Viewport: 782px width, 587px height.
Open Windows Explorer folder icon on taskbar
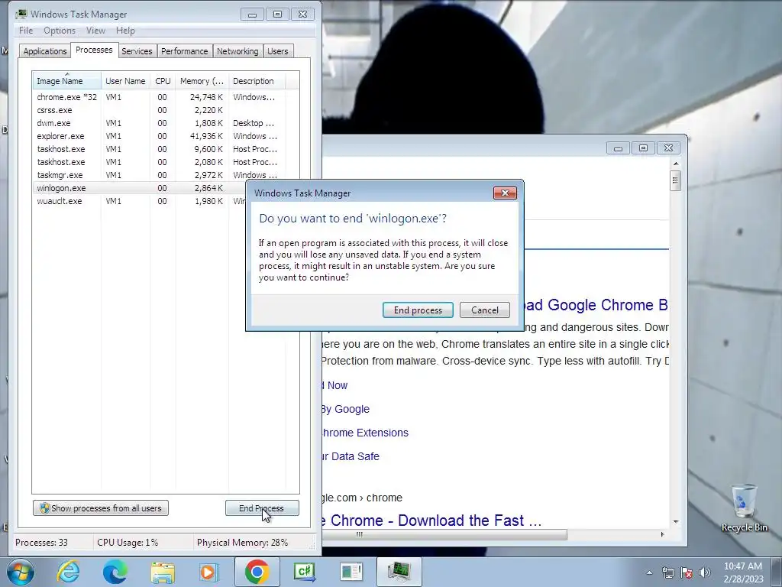pos(163,572)
